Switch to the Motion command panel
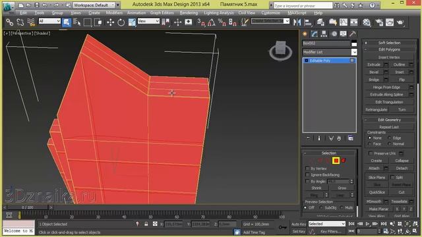Image resolution: width=422 pixels, height=237 pixels. click(x=334, y=34)
